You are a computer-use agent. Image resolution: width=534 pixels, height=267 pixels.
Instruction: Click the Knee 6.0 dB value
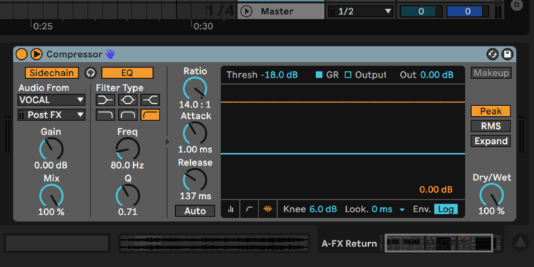tap(323, 209)
